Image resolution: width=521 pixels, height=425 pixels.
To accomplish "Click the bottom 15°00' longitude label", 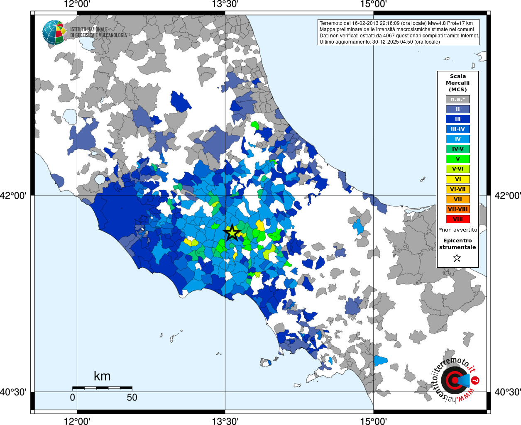I will click(x=373, y=421).
